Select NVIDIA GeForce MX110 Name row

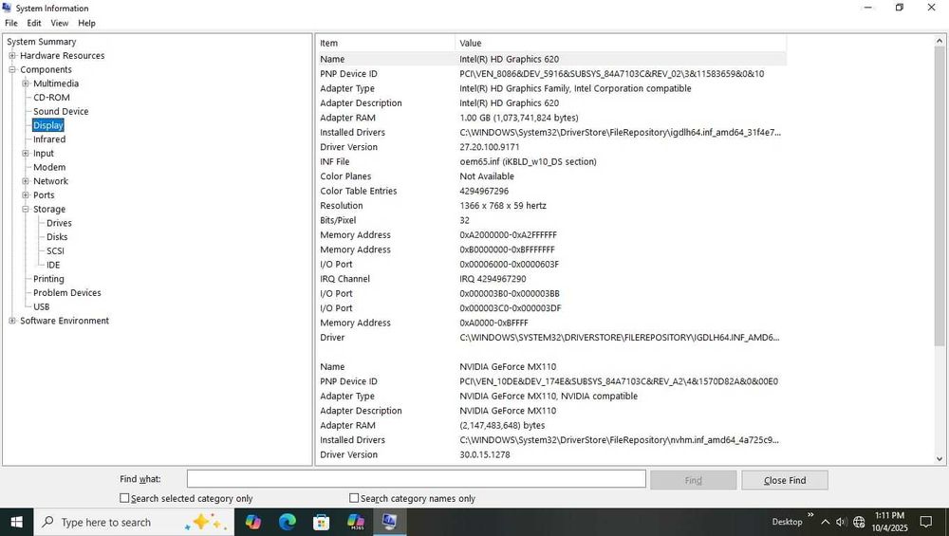point(551,366)
